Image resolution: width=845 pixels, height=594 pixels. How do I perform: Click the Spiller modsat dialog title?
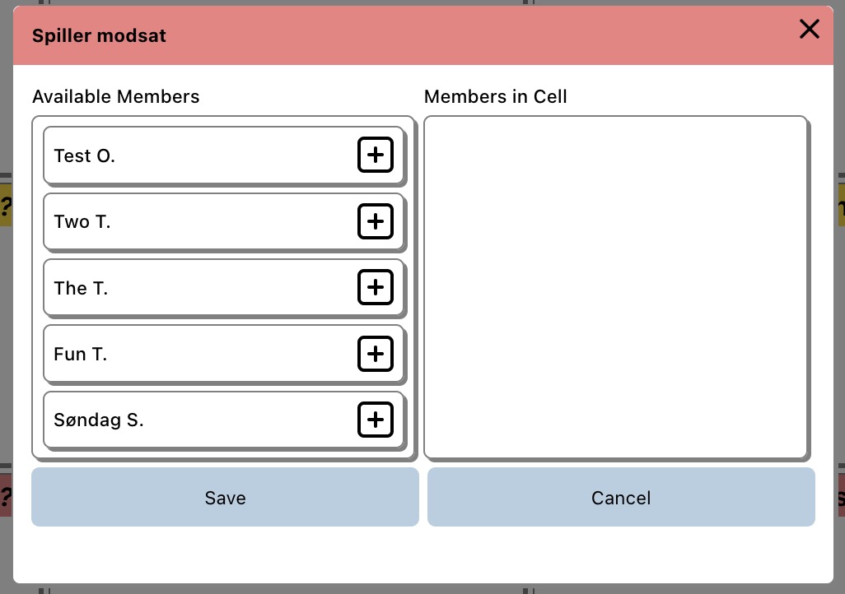pos(99,36)
